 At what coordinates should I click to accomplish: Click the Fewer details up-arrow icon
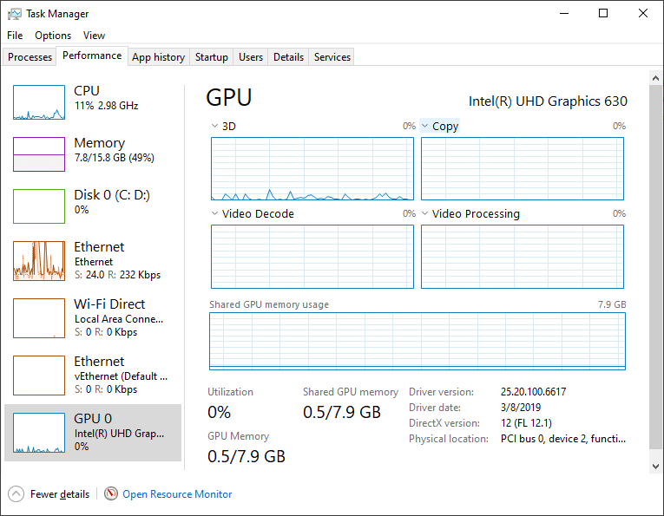pos(16,493)
